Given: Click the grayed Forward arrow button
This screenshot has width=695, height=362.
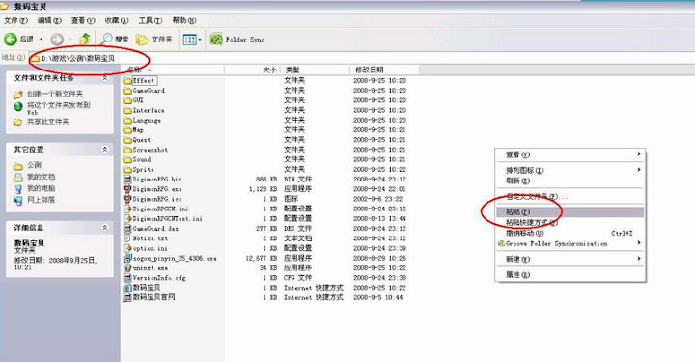Looking at the screenshot, I should [x=57, y=40].
